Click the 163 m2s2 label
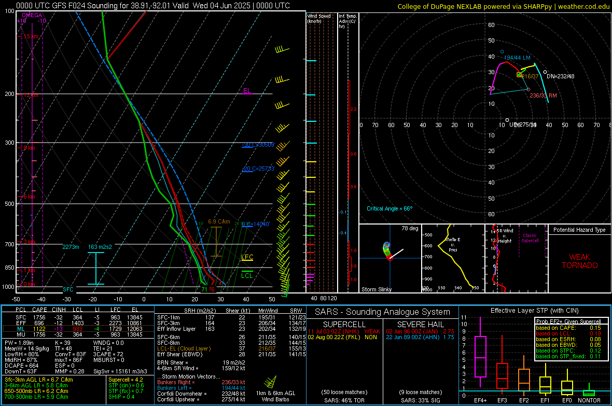The height and width of the screenshot is (406, 612). 100,247
